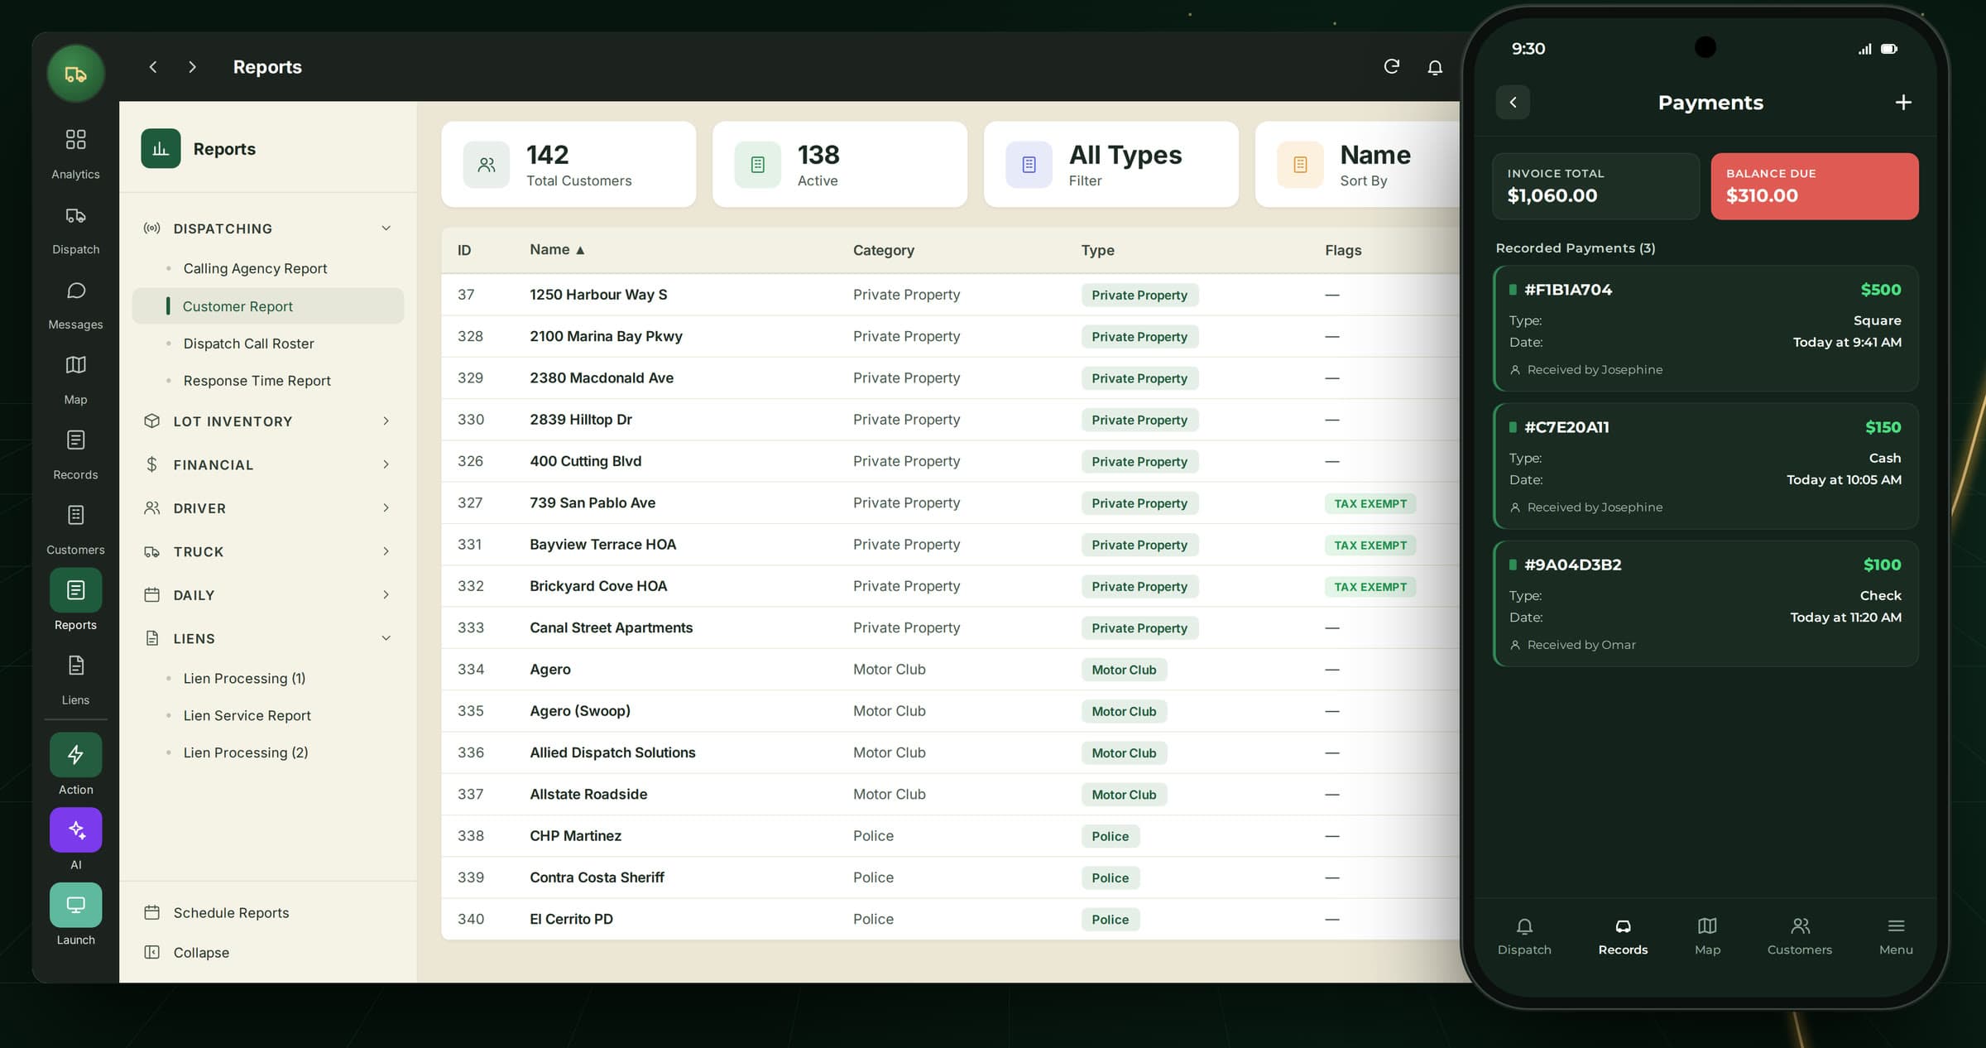Screen dimensions: 1986x1048
Task: Select the highlighted Reports sidebar icon
Action: pyautogui.click(x=75, y=590)
